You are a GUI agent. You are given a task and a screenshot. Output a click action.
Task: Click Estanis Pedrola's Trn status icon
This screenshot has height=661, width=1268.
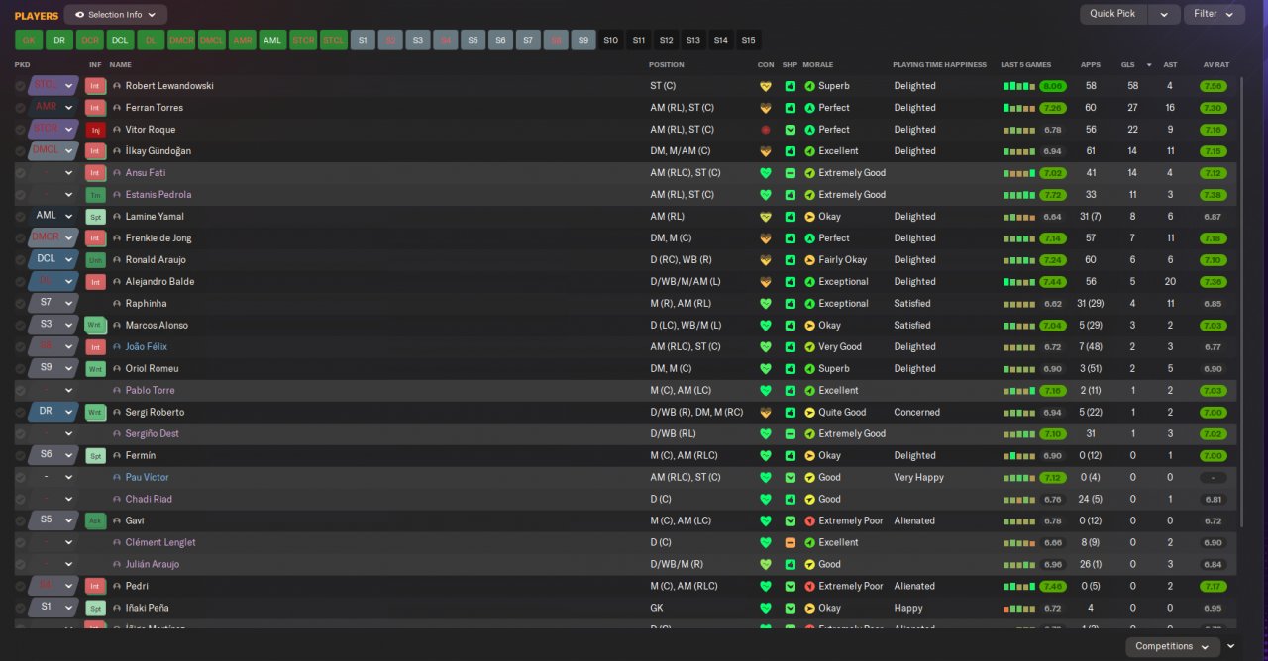95,195
